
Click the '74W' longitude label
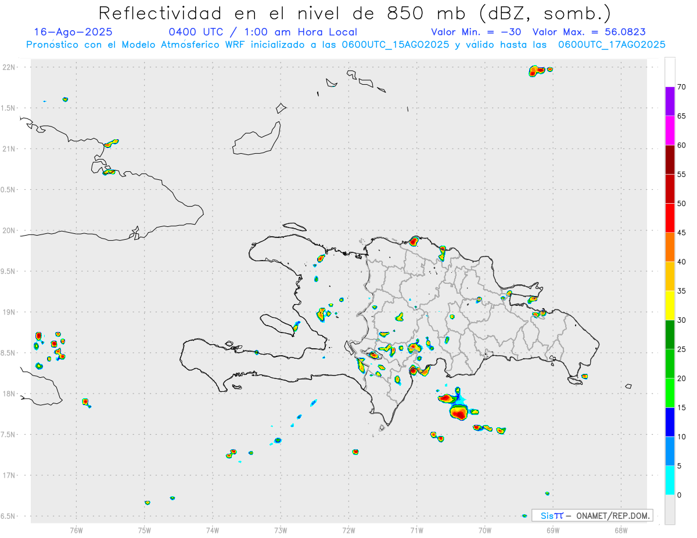(213, 530)
